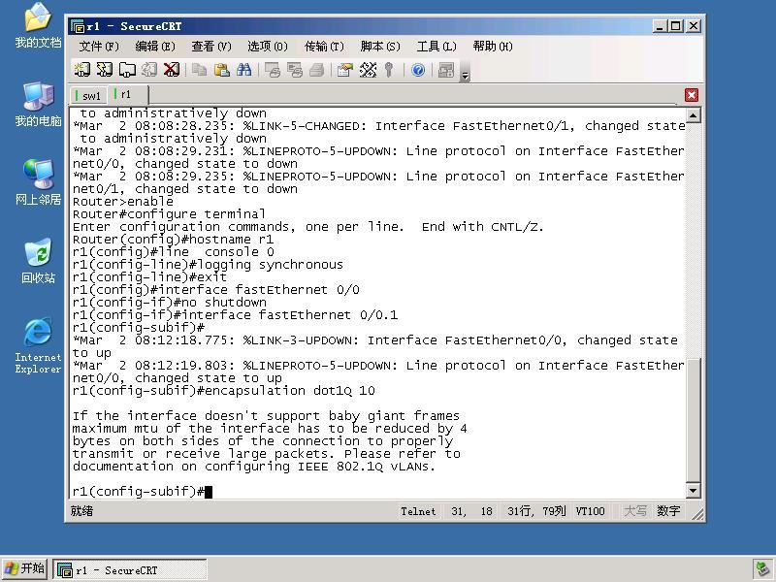Open the 工具(L) menu

[436, 47]
